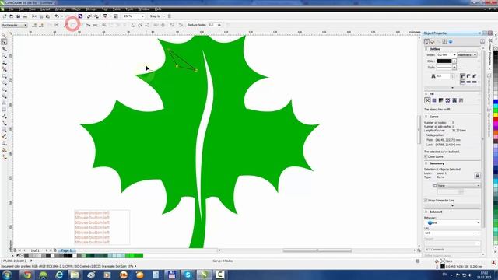Open the Effects menu
The height and width of the screenshot is (280, 498).
75,9
